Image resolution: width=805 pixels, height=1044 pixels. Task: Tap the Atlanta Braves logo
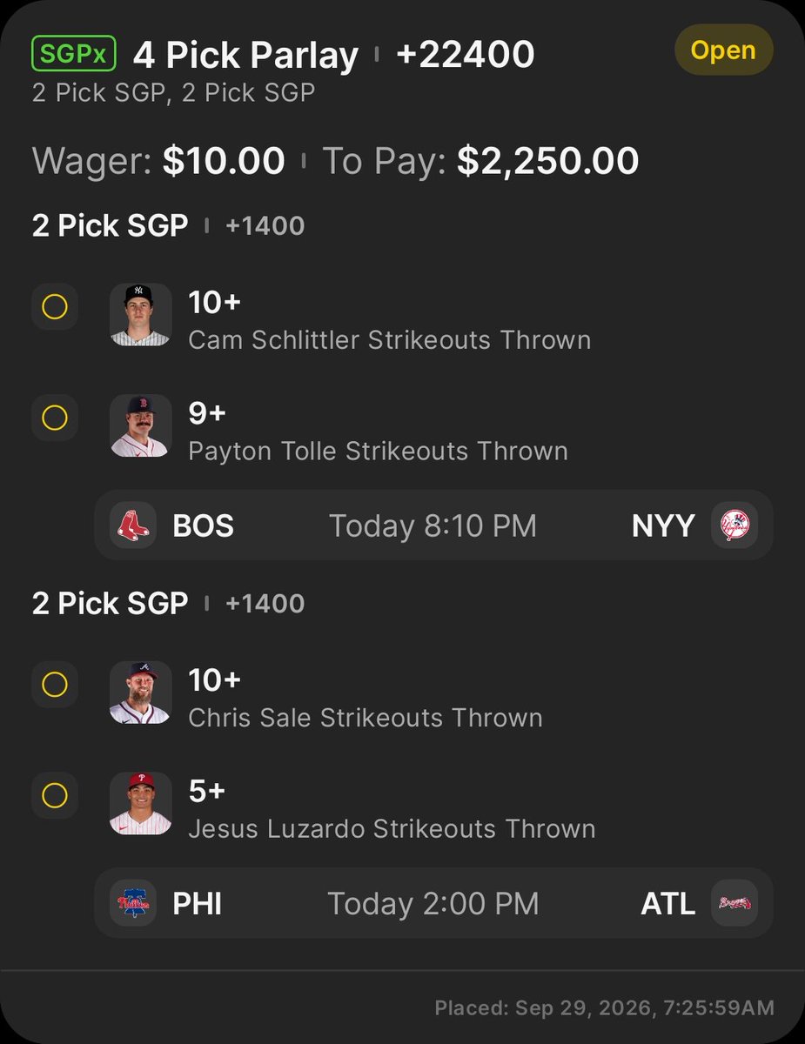[x=735, y=903]
